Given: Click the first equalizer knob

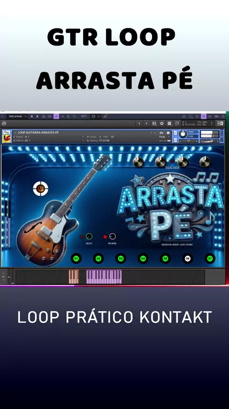Looking at the screenshot, I should (x=138, y=162).
